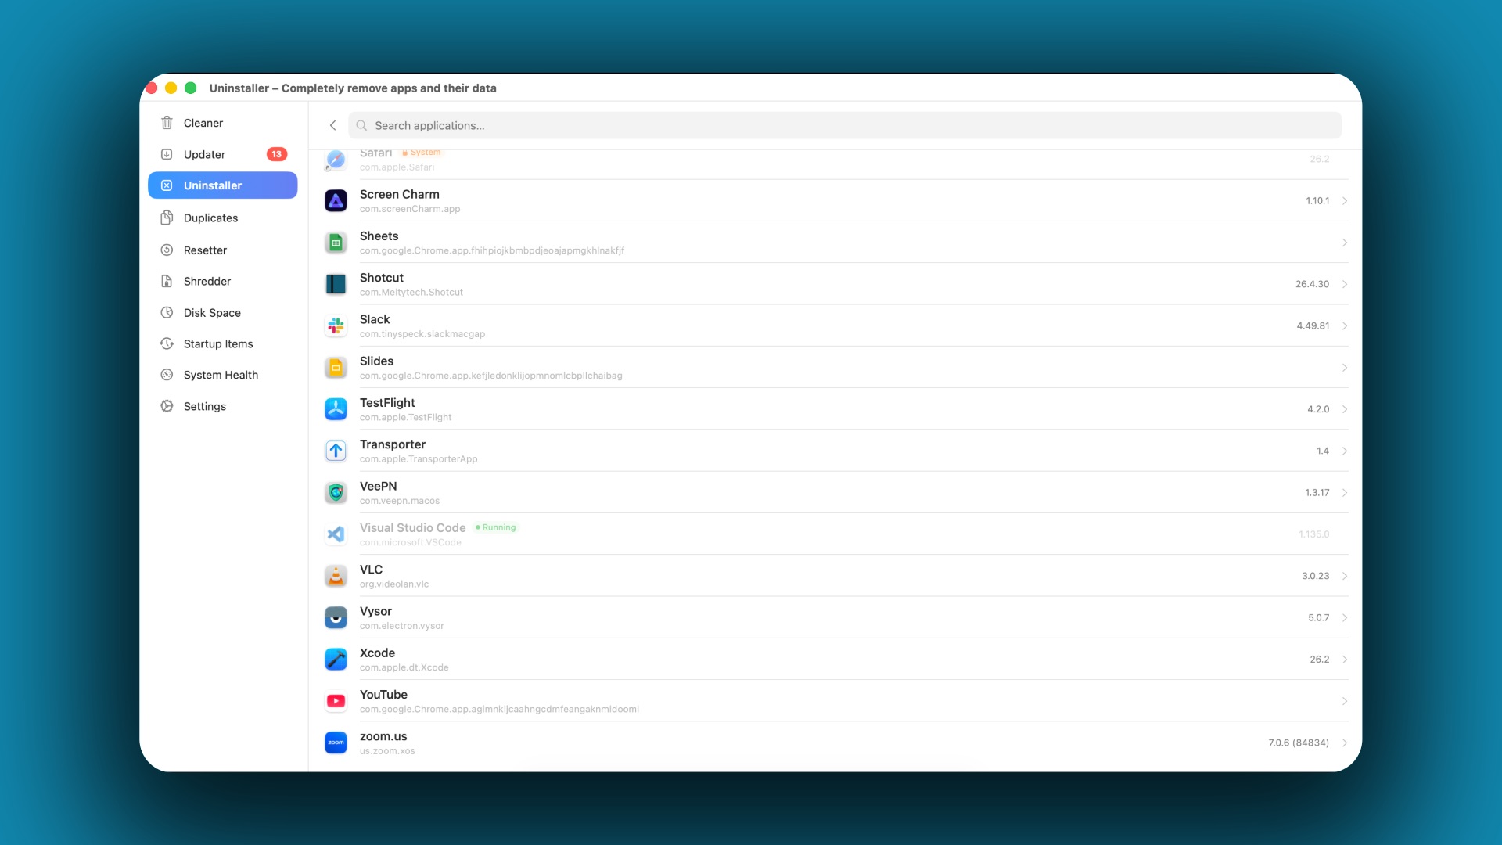Image resolution: width=1502 pixels, height=845 pixels.
Task: Expand the VLC row chevron
Action: (1344, 576)
